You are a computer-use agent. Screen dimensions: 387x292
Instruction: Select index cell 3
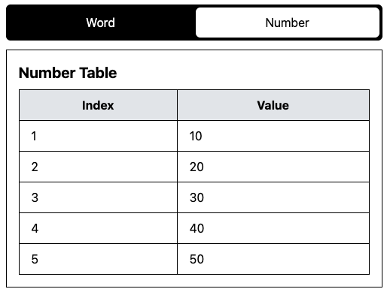(98, 197)
